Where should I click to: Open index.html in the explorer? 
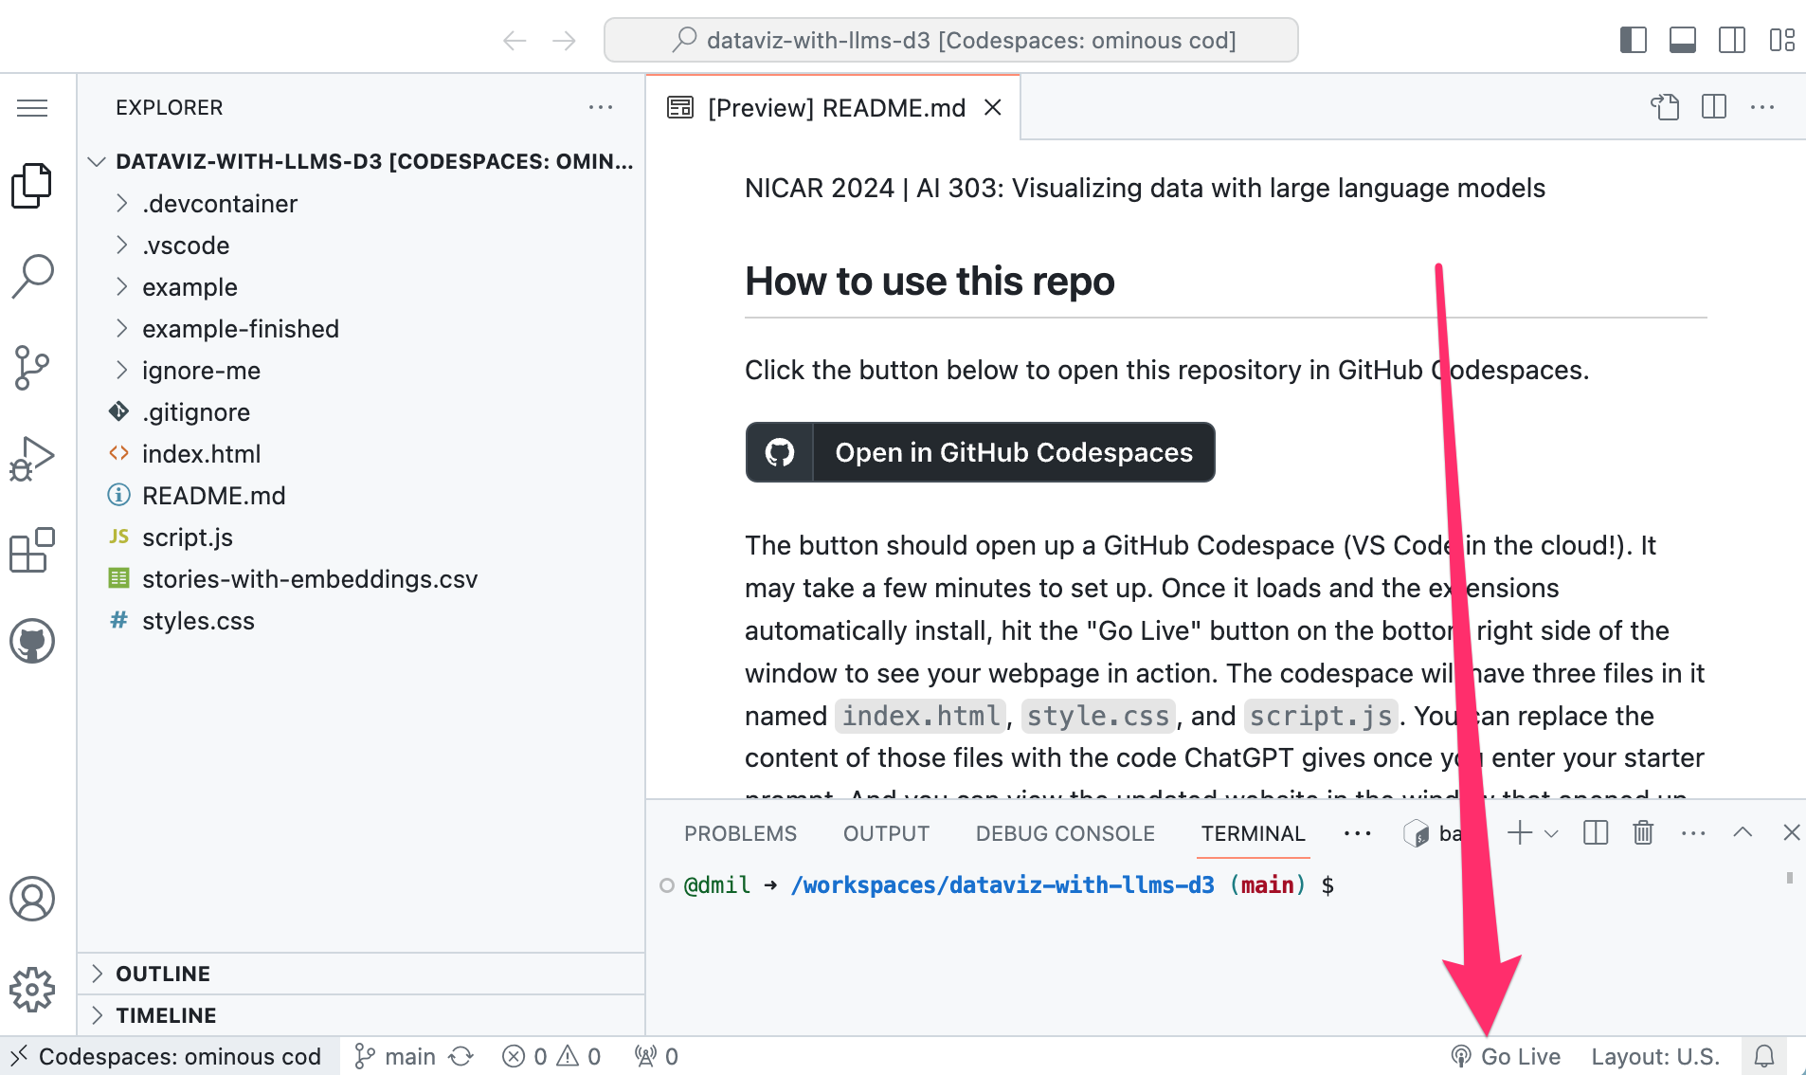360,454
